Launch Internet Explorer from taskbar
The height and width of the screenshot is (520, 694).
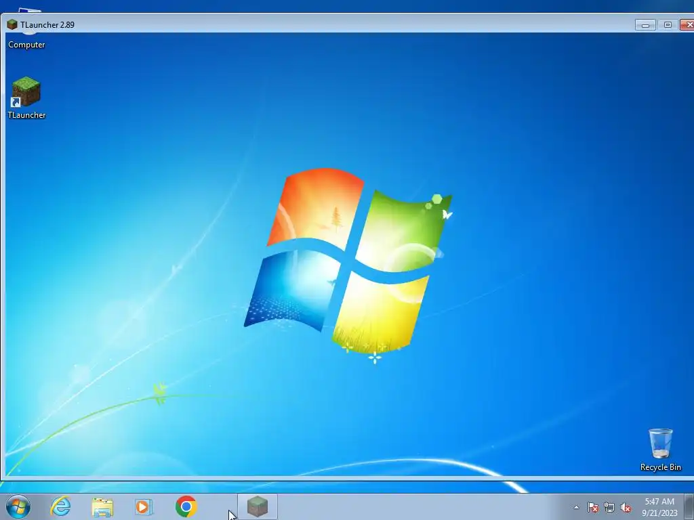coord(60,506)
